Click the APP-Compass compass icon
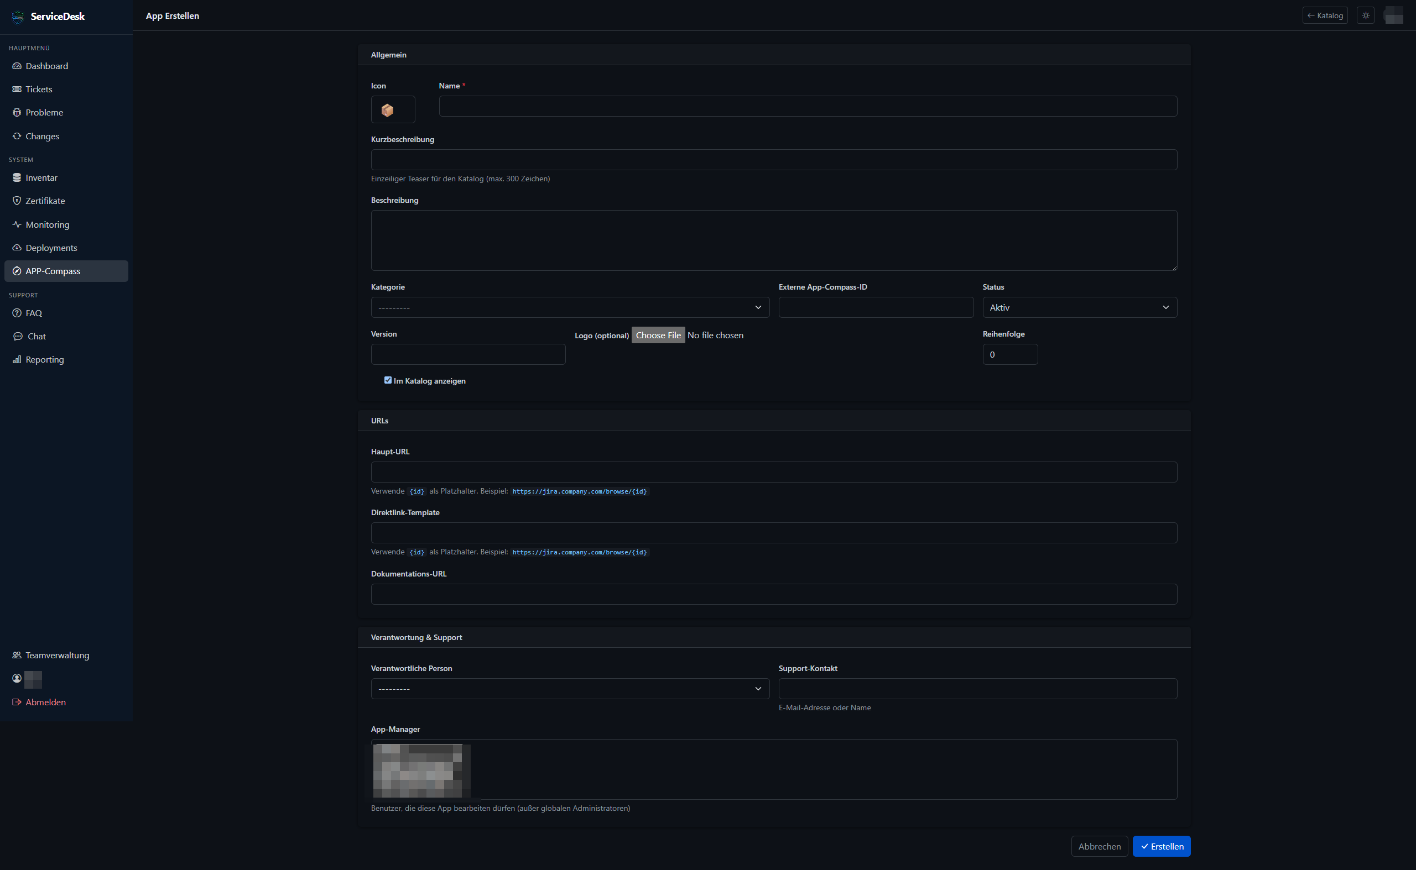This screenshot has height=870, width=1416. click(x=17, y=271)
